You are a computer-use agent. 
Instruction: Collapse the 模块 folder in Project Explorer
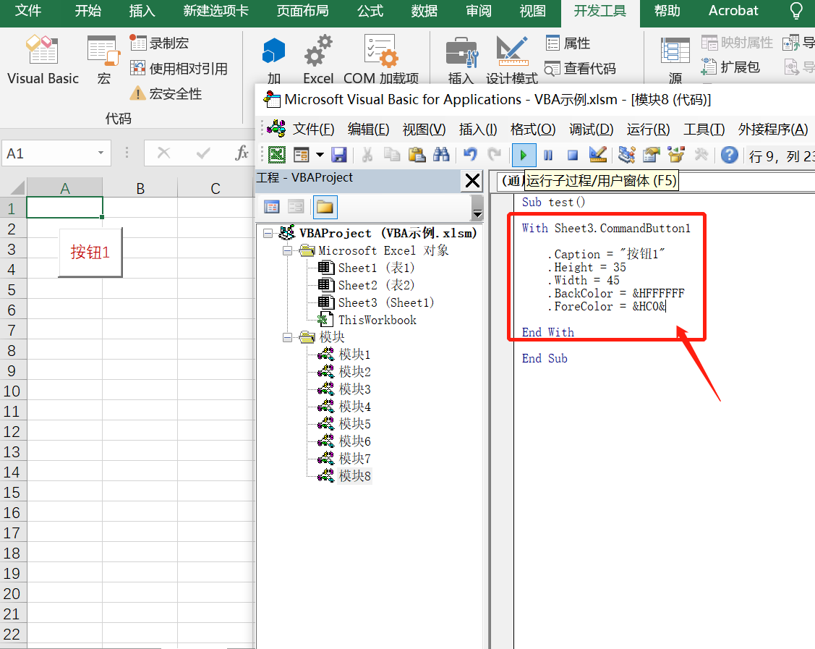[x=286, y=336]
